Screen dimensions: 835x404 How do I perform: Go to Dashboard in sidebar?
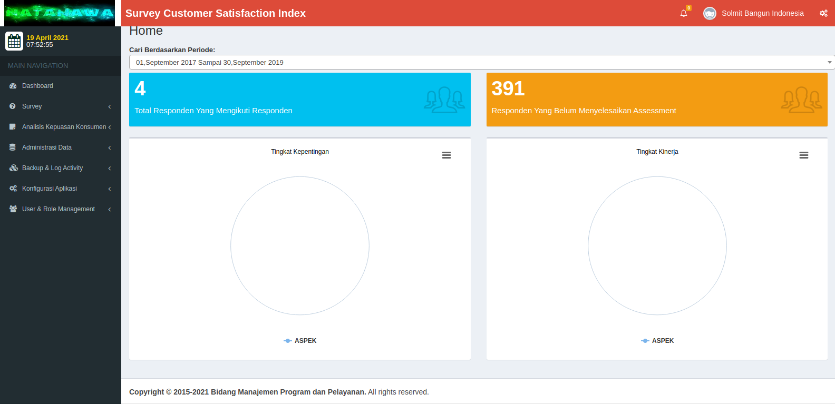pyautogui.click(x=37, y=86)
